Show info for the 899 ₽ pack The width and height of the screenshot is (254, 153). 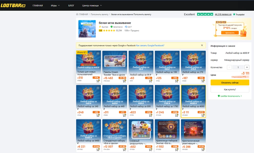(150, 88)
